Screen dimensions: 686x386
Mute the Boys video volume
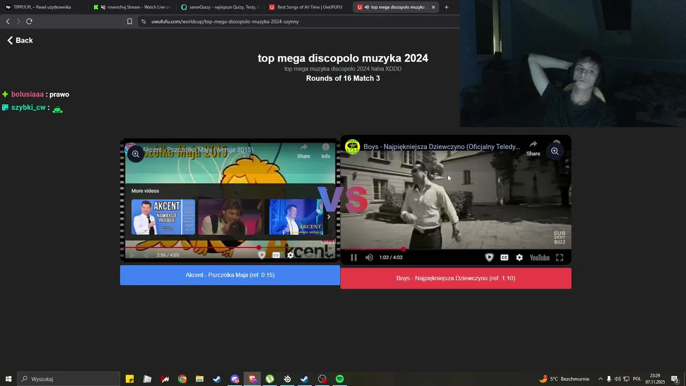369,257
